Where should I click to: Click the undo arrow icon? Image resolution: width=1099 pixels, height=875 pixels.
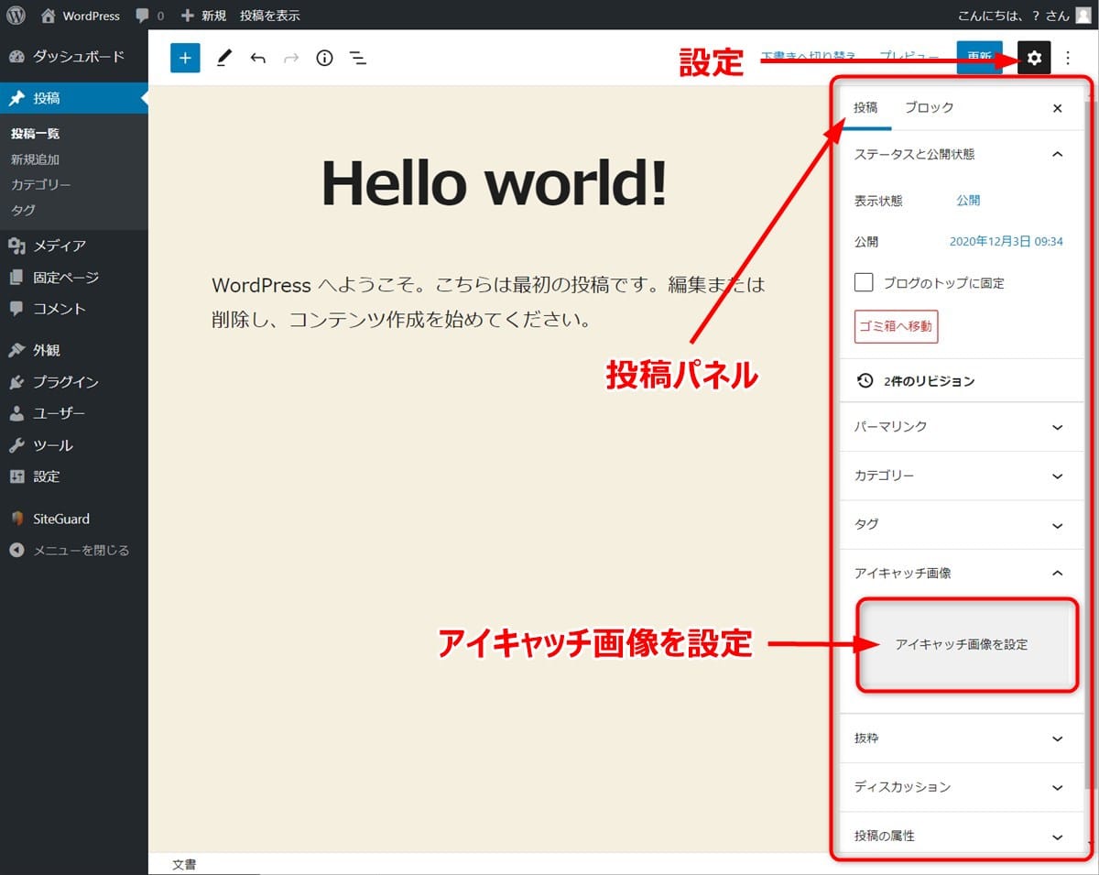click(257, 58)
